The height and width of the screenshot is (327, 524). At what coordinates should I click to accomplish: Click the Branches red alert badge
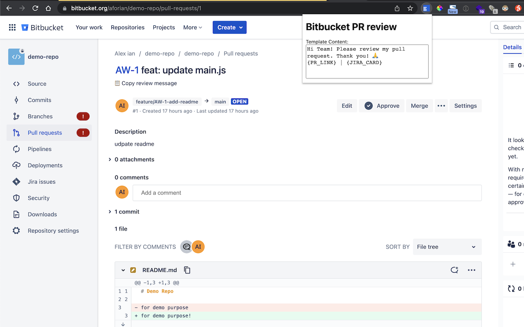(83, 116)
